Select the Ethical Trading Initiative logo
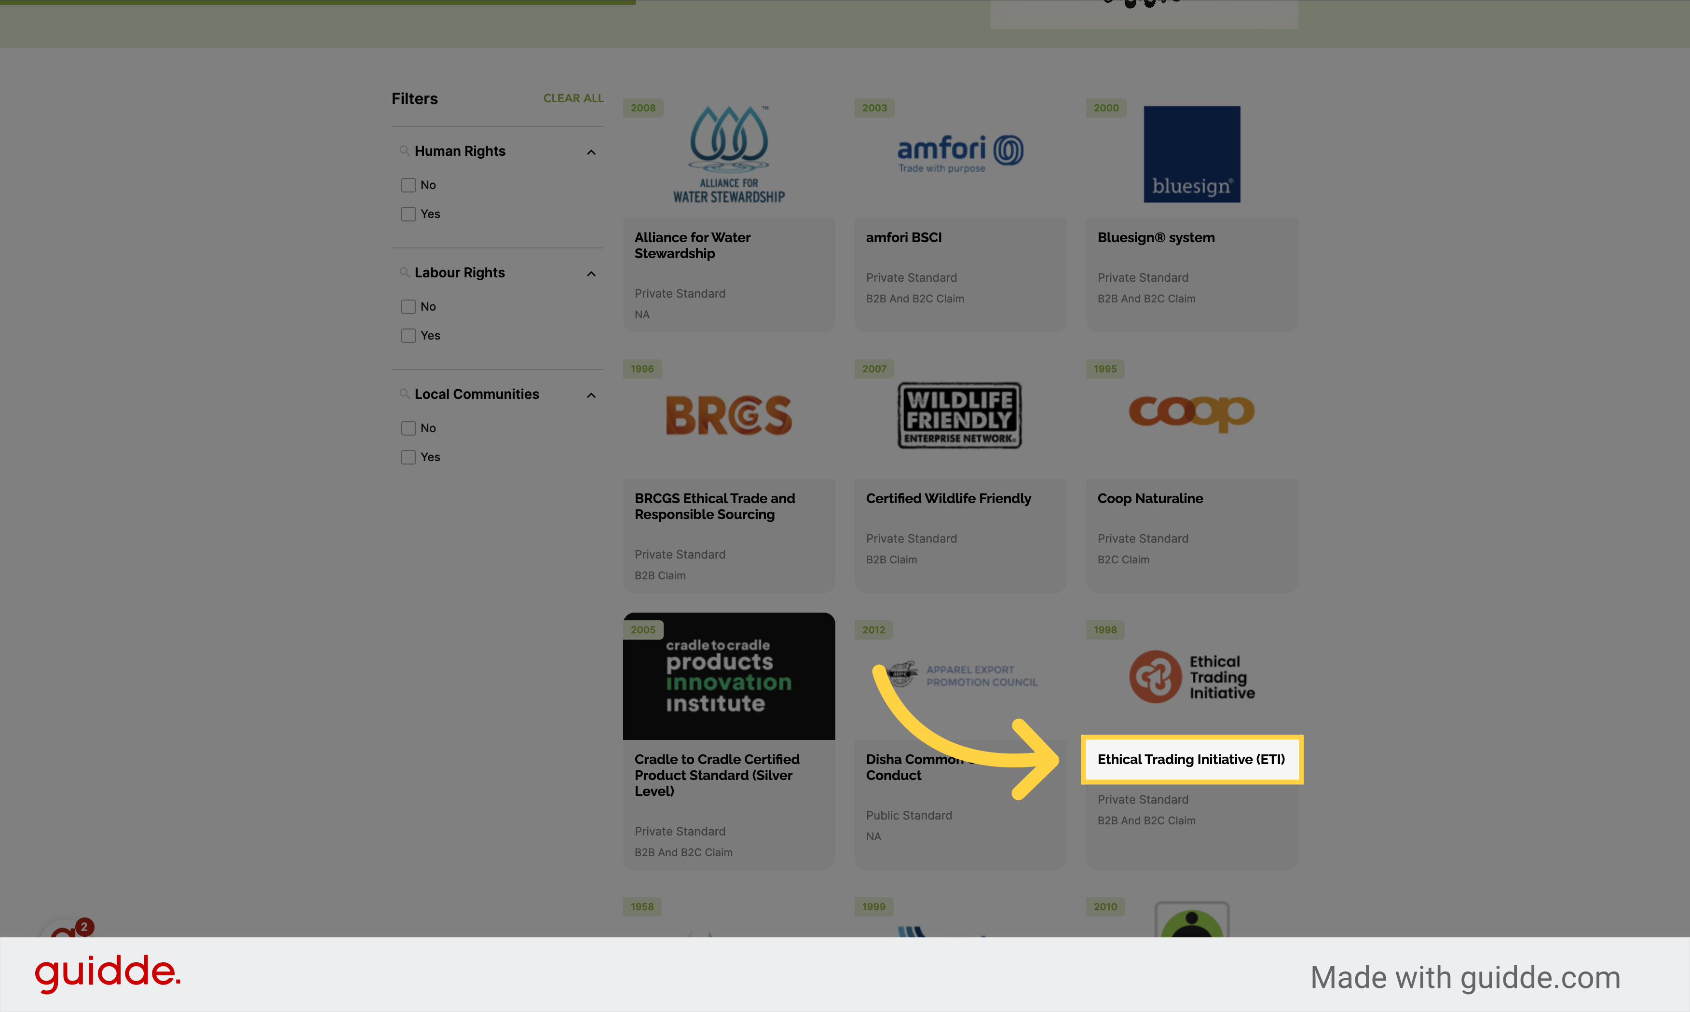1690x1012 pixels. click(1192, 676)
